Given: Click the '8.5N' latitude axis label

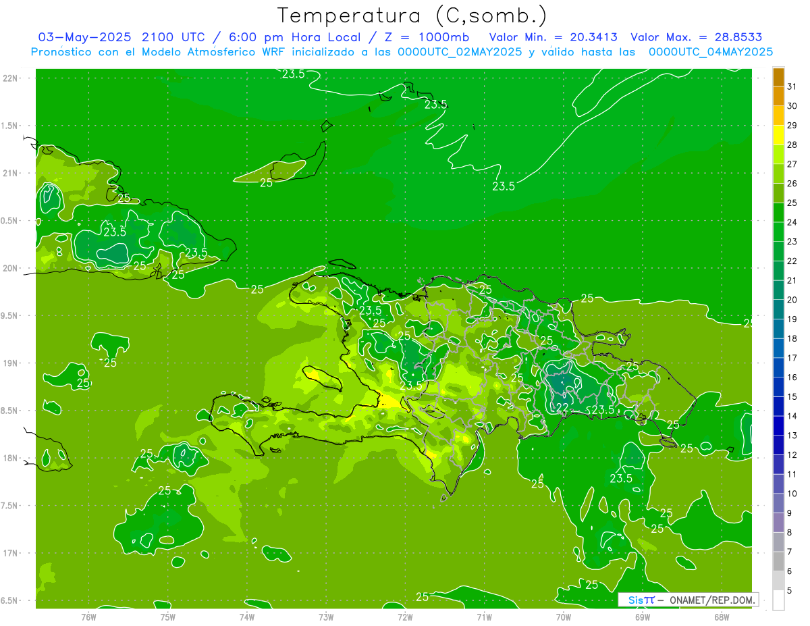Looking at the screenshot, I should point(9,411).
